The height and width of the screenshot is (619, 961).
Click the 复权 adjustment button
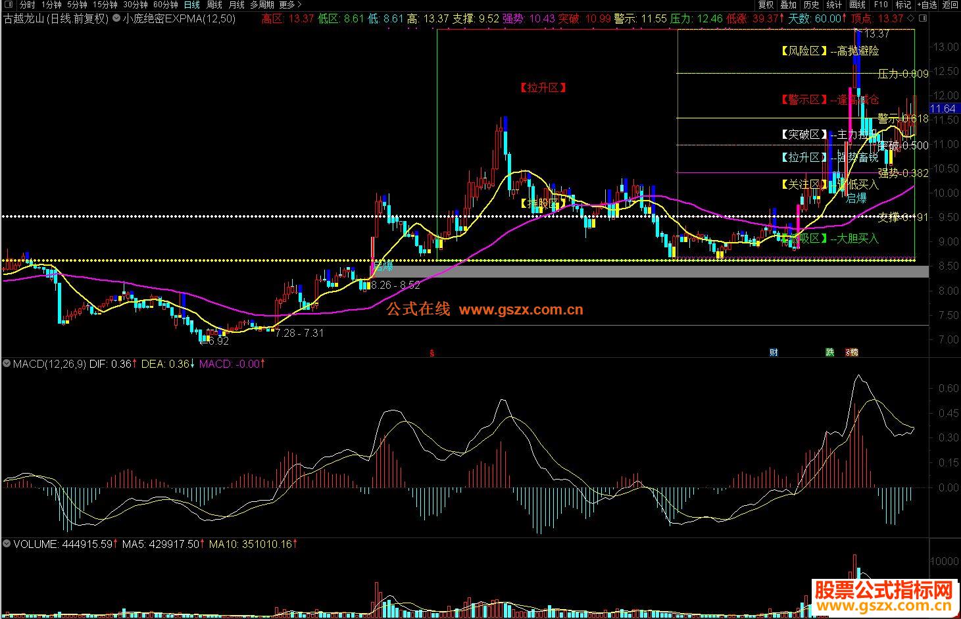(x=766, y=5)
